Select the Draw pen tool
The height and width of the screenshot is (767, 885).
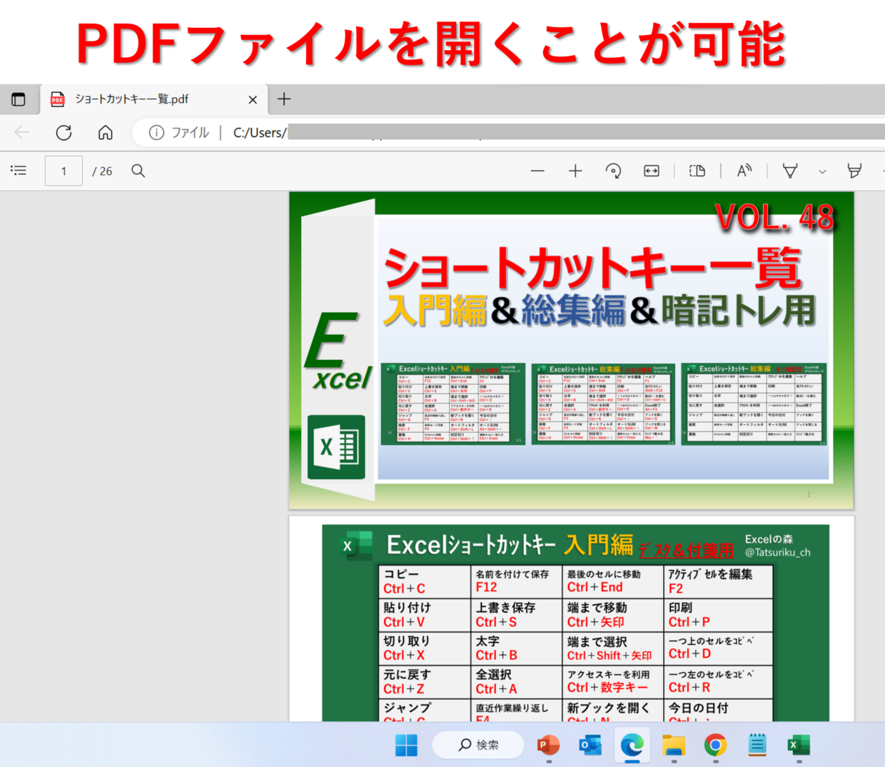(x=790, y=171)
